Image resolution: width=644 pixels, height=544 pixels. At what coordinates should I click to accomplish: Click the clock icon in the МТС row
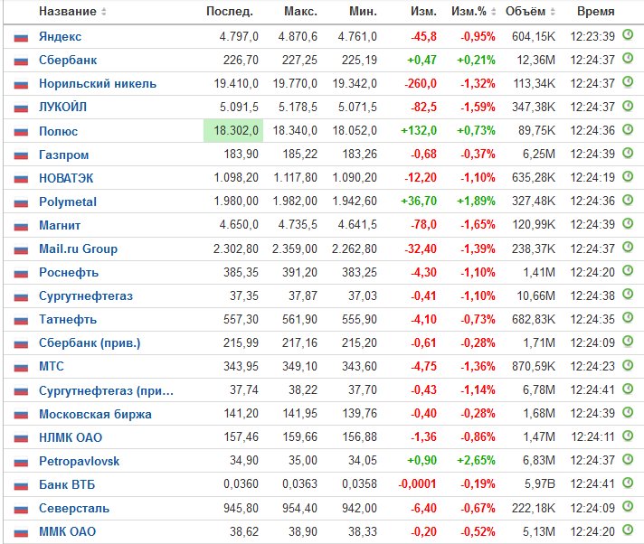[628, 365]
